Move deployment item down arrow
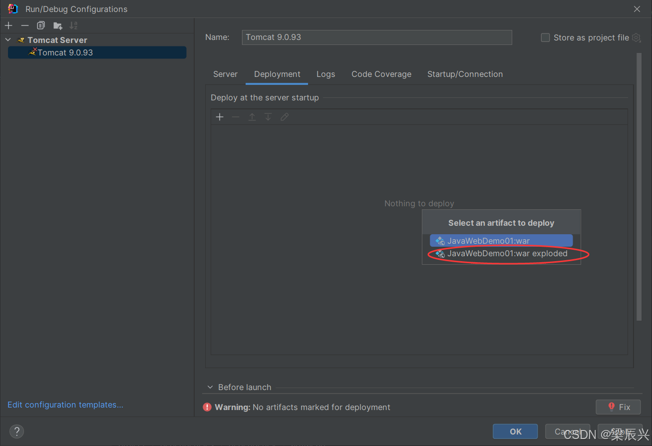652x446 pixels. click(x=268, y=117)
